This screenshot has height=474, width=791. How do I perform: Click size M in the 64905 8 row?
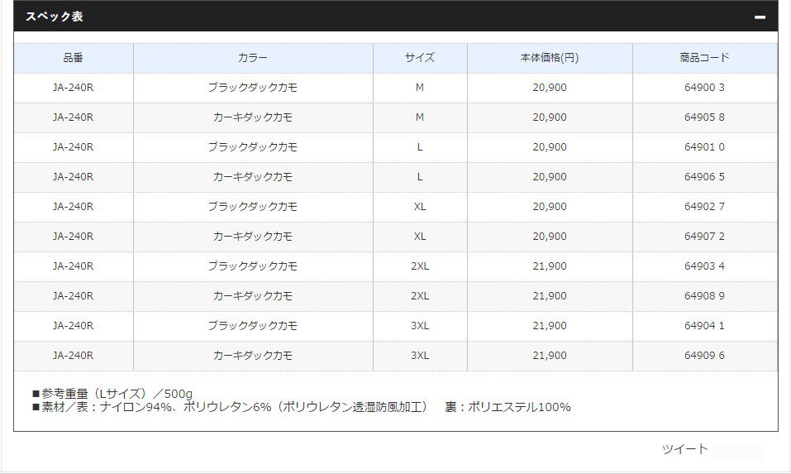point(420,117)
